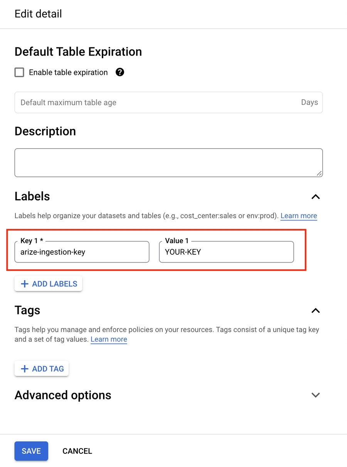Click the Enable table expiration label text
Image resolution: width=347 pixels, height=467 pixels.
68,73
